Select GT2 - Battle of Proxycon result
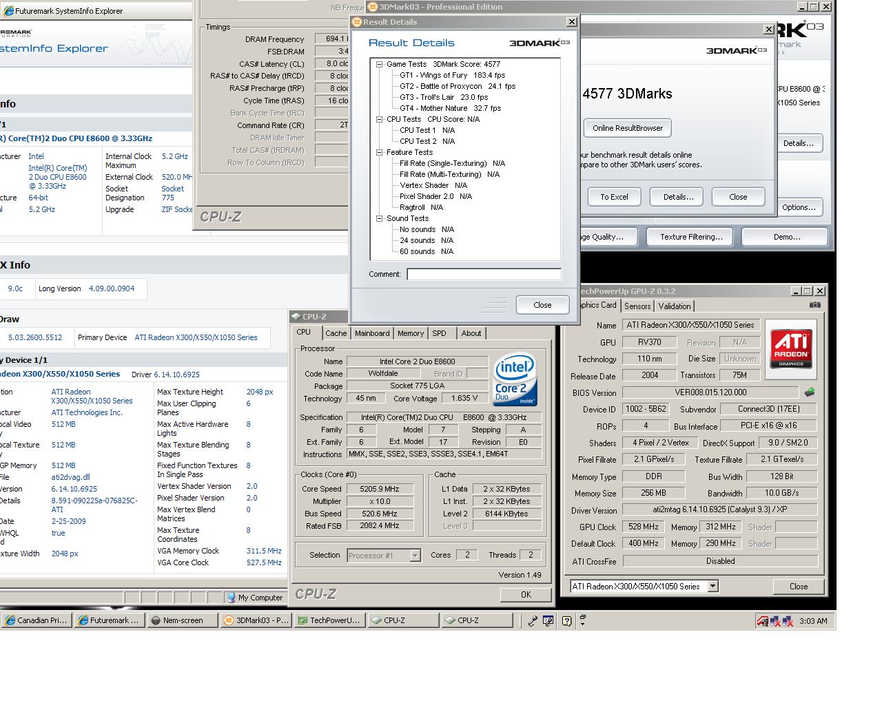882x705 pixels. pyautogui.click(x=458, y=86)
